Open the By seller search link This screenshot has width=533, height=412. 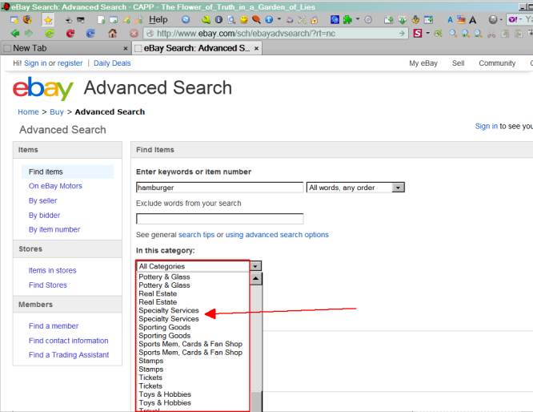click(x=43, y=200)
